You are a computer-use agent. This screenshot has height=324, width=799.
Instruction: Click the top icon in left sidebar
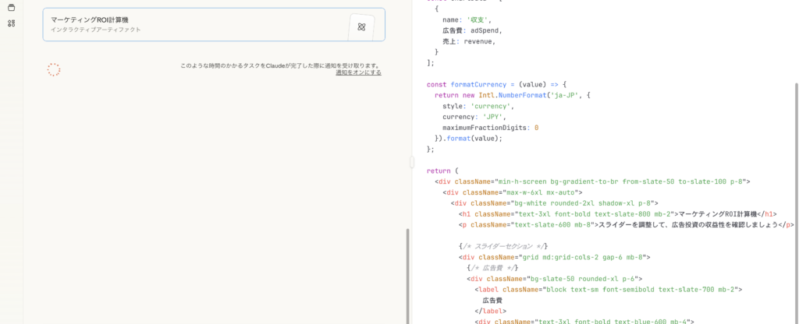[x=11, y=8]
